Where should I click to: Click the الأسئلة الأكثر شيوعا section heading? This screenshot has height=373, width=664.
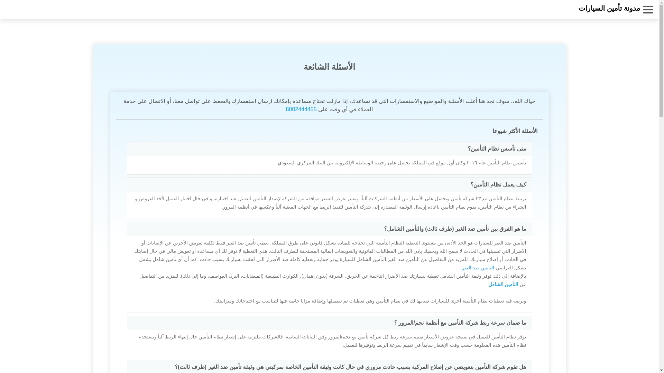pyautogui.click(x=515, y=131)
